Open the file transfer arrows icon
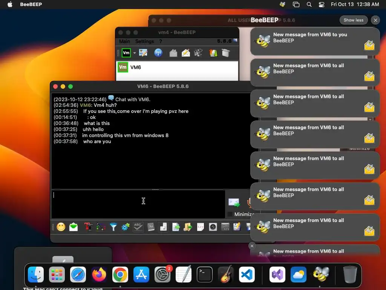Viewport: 386px width, 290px height. [213, 53]
